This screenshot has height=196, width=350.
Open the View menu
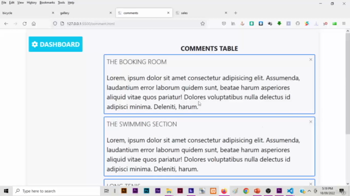[x=20, y=3]
